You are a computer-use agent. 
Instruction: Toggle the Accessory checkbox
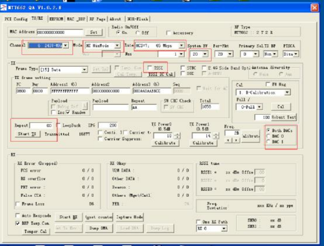click(x=169, y=33)
